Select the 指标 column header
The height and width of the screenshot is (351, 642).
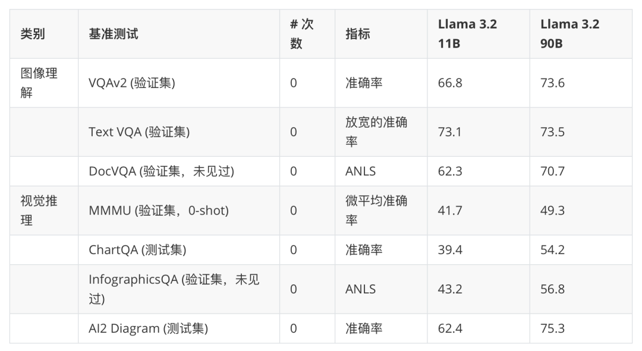coord(358,34)
